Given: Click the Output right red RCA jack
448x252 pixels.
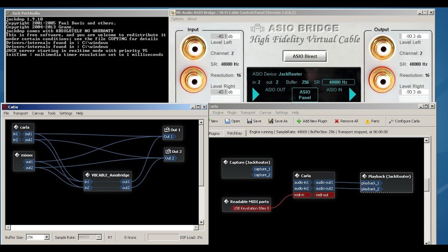Looking at the screenshot, I should (x=382, y=80).
